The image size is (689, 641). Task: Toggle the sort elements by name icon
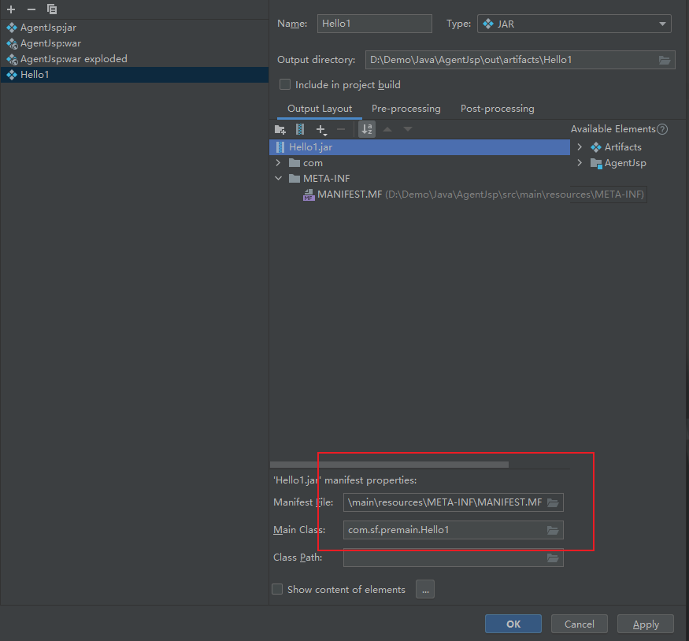point(367,129)
